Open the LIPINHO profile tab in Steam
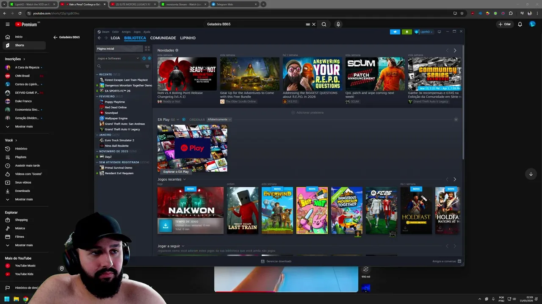The height and width of the screenshot is (304, 542). pyautogui.click(x=188, y=38)
